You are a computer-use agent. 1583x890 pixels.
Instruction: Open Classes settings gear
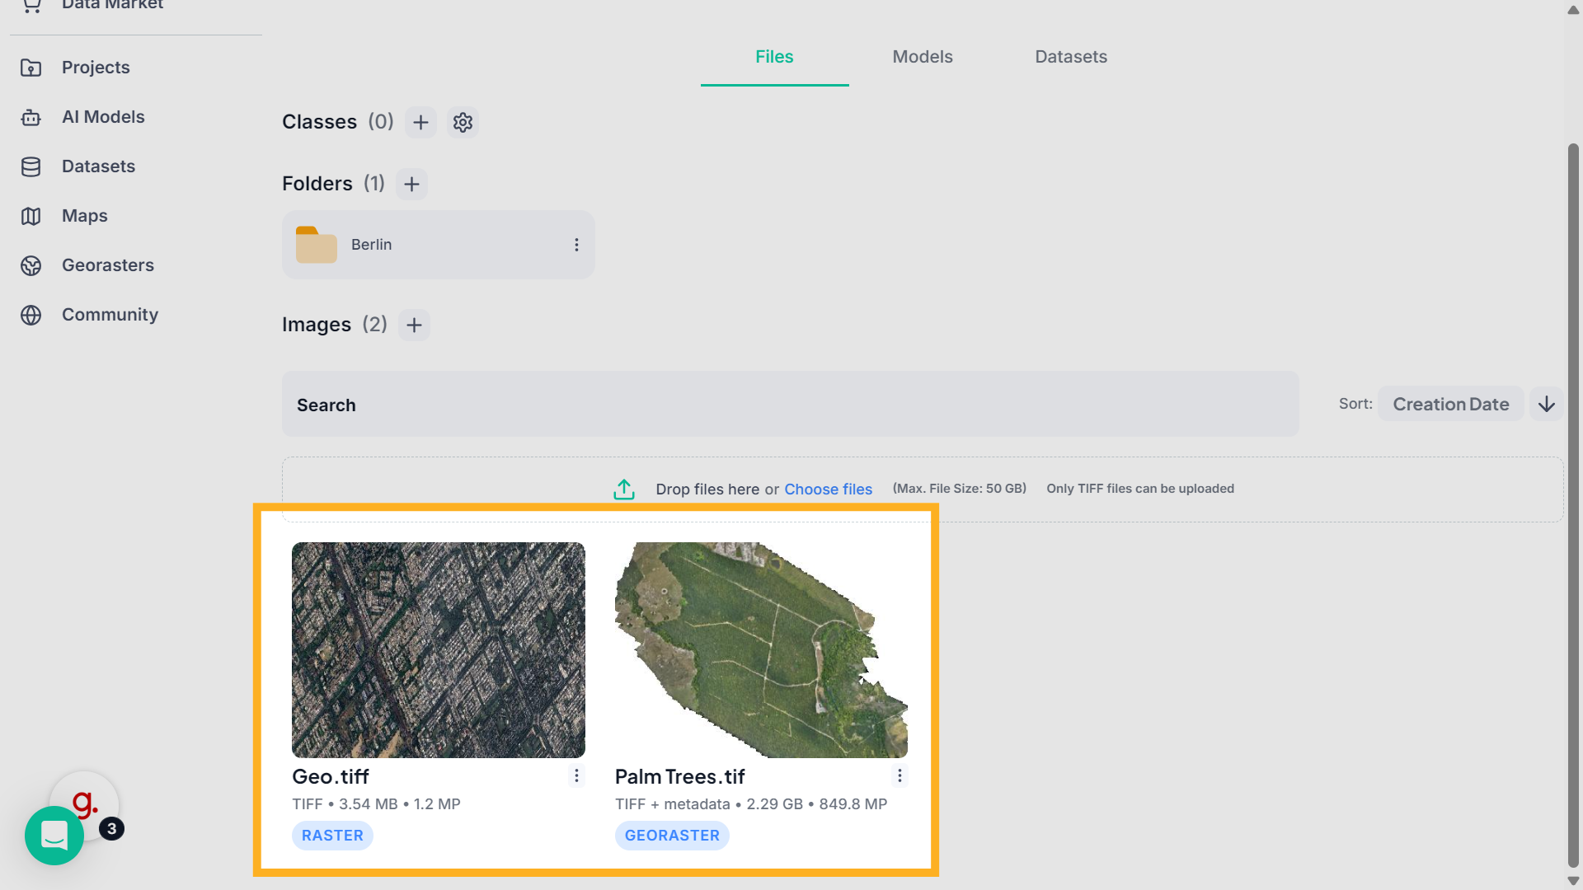(463, 122)
